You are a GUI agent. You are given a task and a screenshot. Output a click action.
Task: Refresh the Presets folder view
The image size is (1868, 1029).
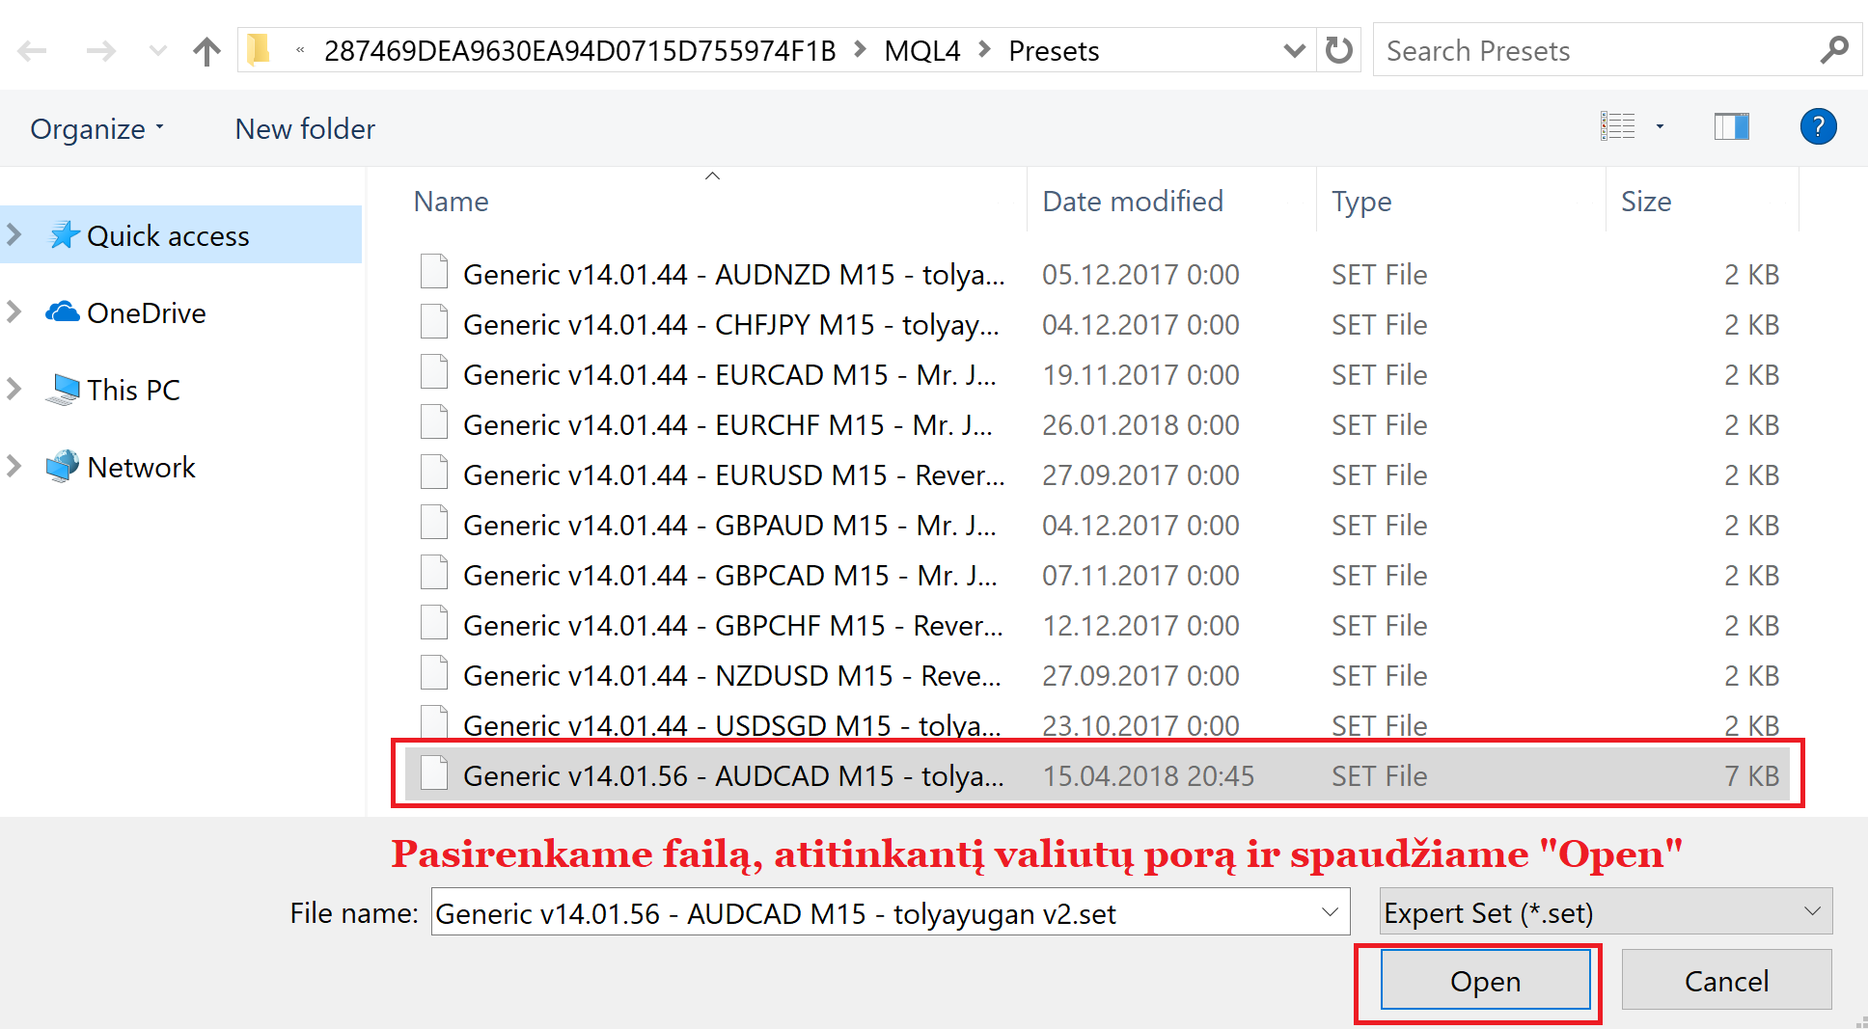pos(1339,50)
